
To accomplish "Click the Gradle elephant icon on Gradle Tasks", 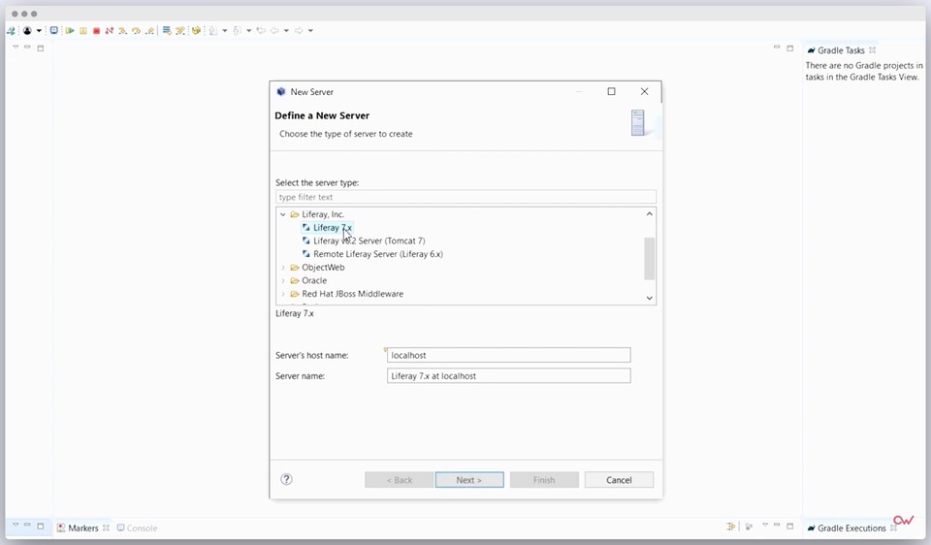I will point(811,50).
